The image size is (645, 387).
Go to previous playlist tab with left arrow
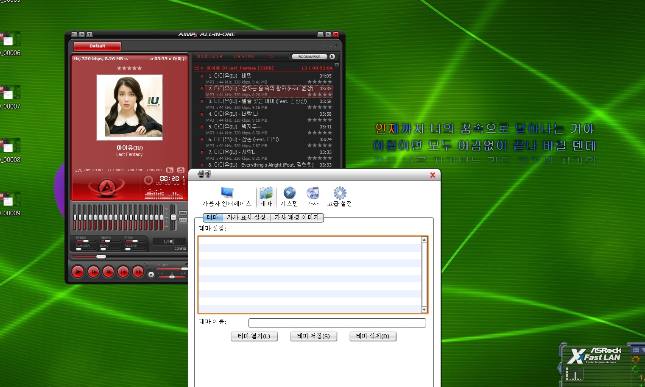tap(324, 45)
